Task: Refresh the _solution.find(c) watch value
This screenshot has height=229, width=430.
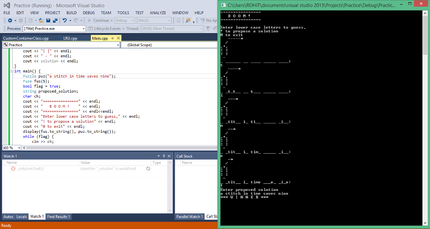Action: tap(148, 169)
